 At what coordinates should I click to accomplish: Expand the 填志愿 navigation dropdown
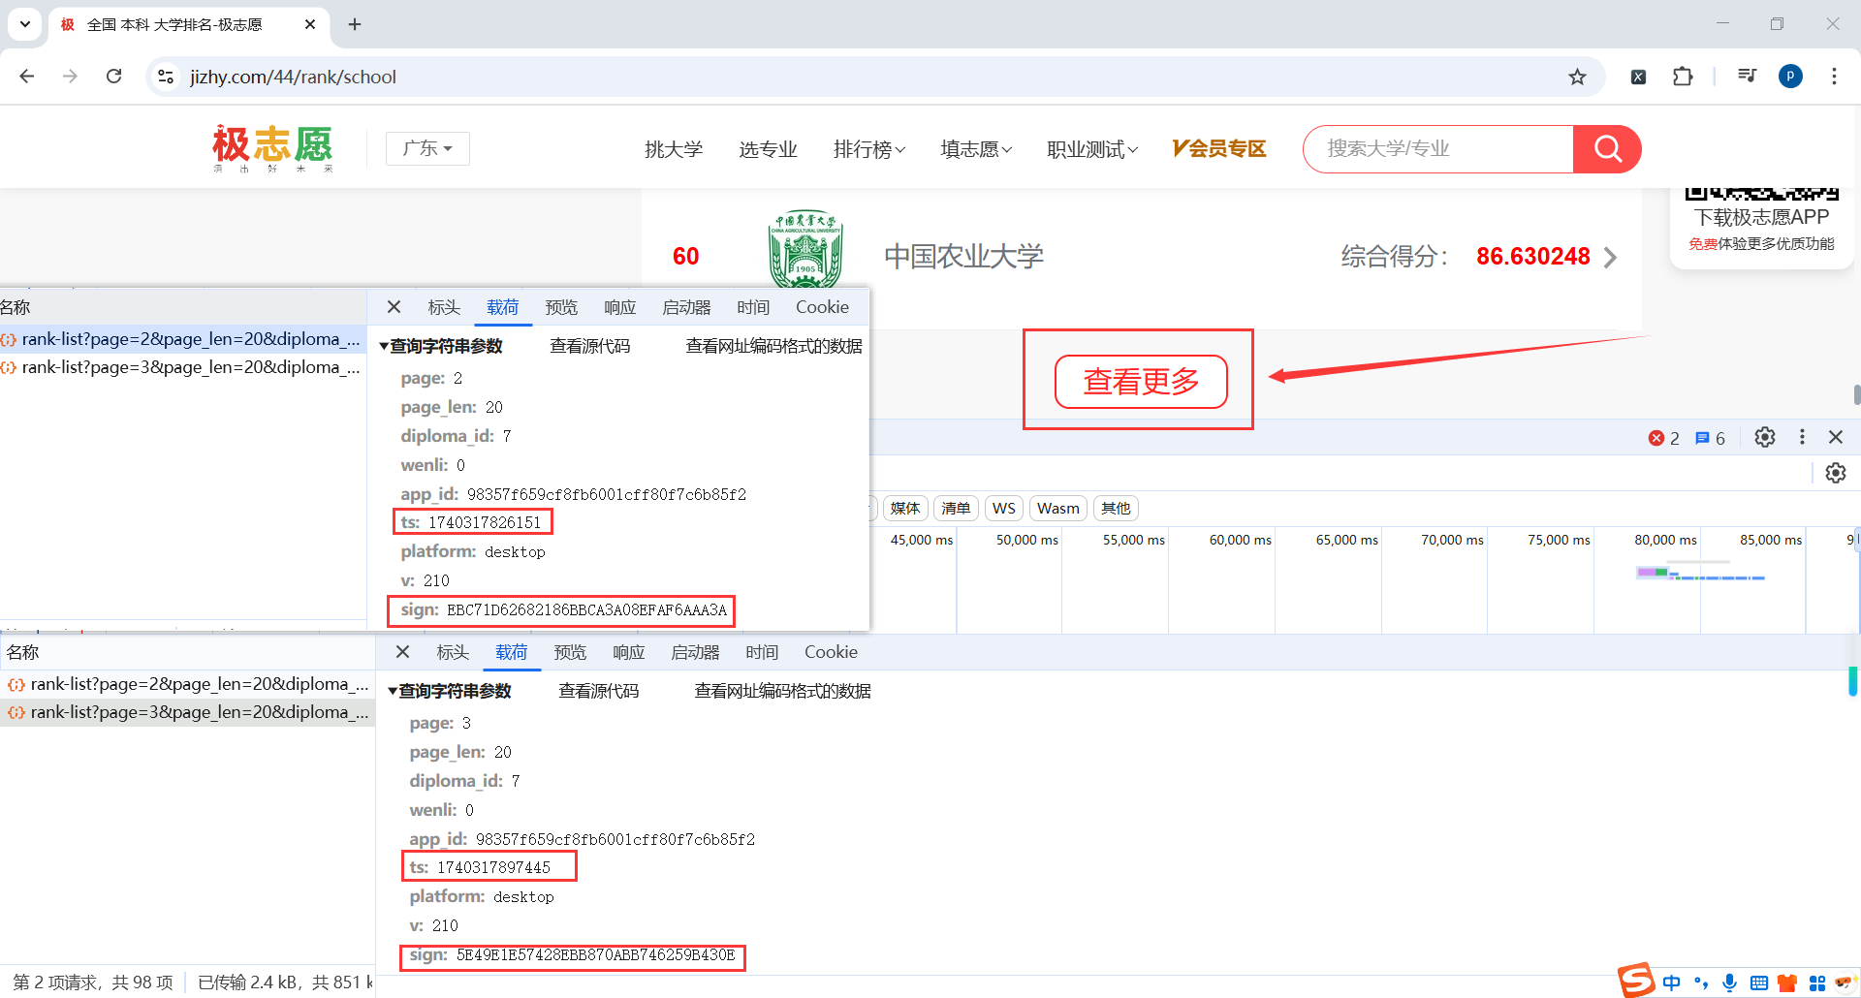[976, 149]
